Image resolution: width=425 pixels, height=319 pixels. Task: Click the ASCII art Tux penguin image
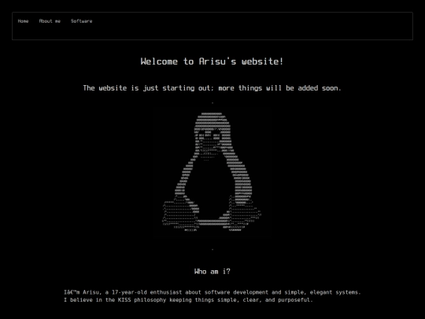(x=212, y=172)
